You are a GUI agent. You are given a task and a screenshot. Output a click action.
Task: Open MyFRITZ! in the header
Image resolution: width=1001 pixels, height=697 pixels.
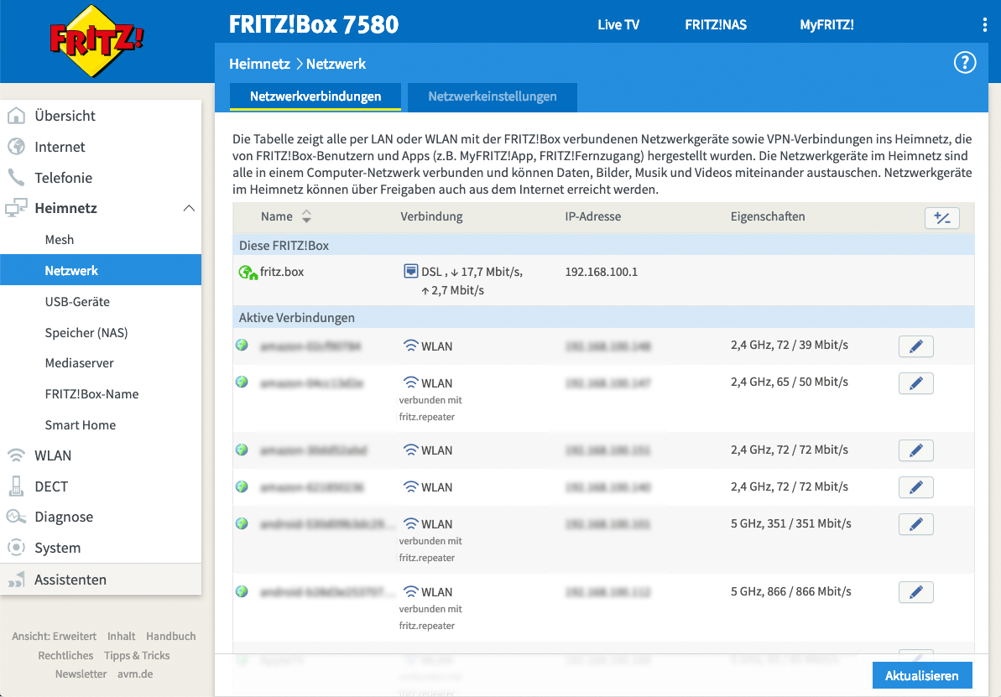(826, 25)
